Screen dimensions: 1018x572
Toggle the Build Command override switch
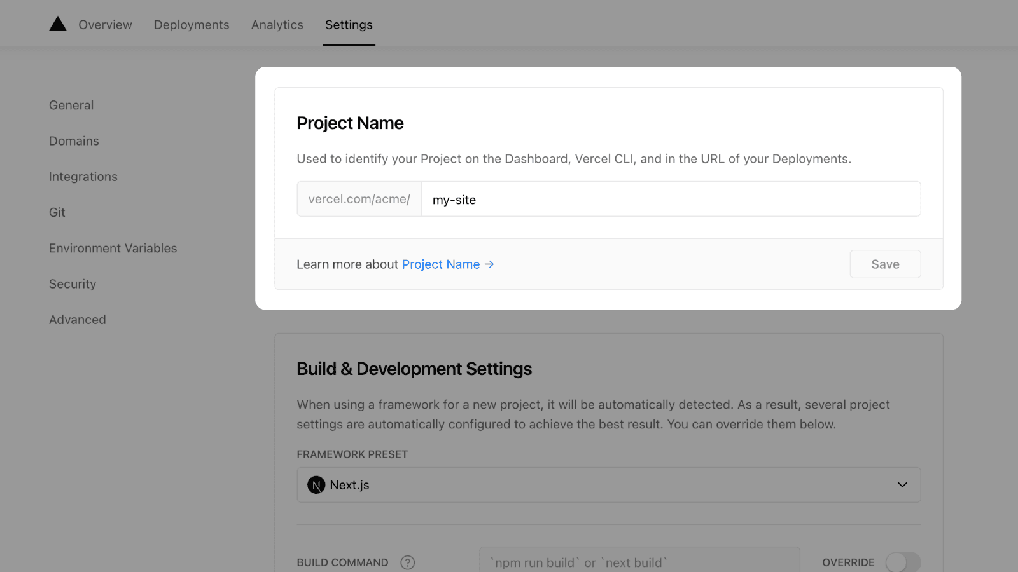(x=903, y=562)
